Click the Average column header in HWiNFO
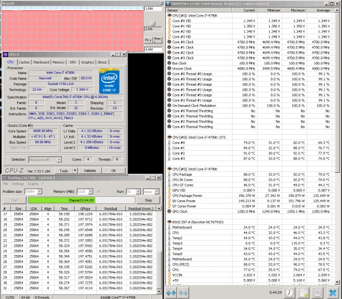342x299 pixels. (x=319, y=10)
